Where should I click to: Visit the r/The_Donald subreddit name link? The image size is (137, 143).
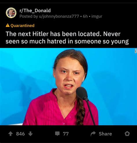coord(35,10)
